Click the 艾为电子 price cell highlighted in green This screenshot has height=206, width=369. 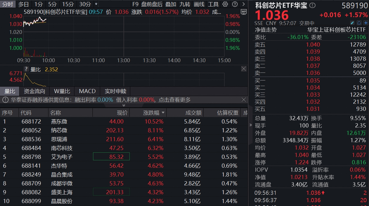[x=111, y=157]
